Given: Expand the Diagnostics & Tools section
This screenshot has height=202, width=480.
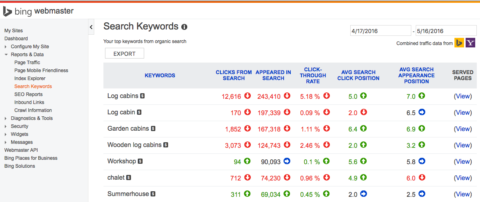Looking at the screenshot, I should [x=6, y=118].
